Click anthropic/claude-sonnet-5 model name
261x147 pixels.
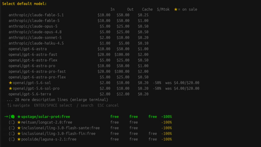point(35,38)
